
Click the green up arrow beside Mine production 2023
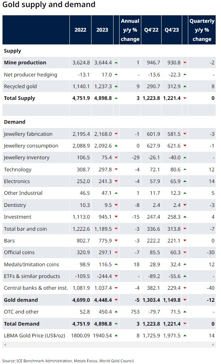116,63
